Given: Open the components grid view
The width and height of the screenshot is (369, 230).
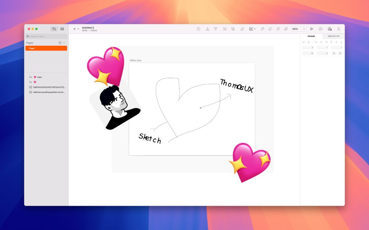Looking at the screenshot, I should tap(62, 29).
